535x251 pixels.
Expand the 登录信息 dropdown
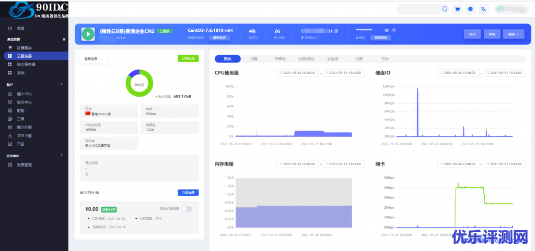[94, 59]
